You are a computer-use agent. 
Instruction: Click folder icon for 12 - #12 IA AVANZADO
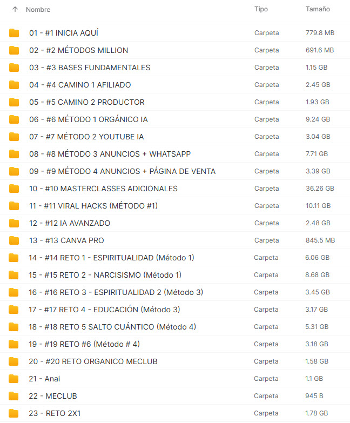[14, 223]
